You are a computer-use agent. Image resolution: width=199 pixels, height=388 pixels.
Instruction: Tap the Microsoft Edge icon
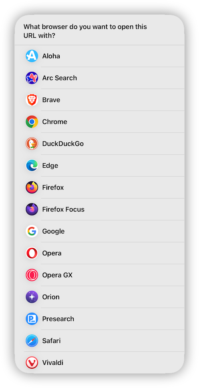32,166
